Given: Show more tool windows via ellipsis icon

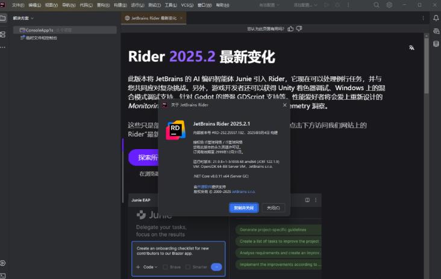Looking at the screenshot, I should (3, 47).
